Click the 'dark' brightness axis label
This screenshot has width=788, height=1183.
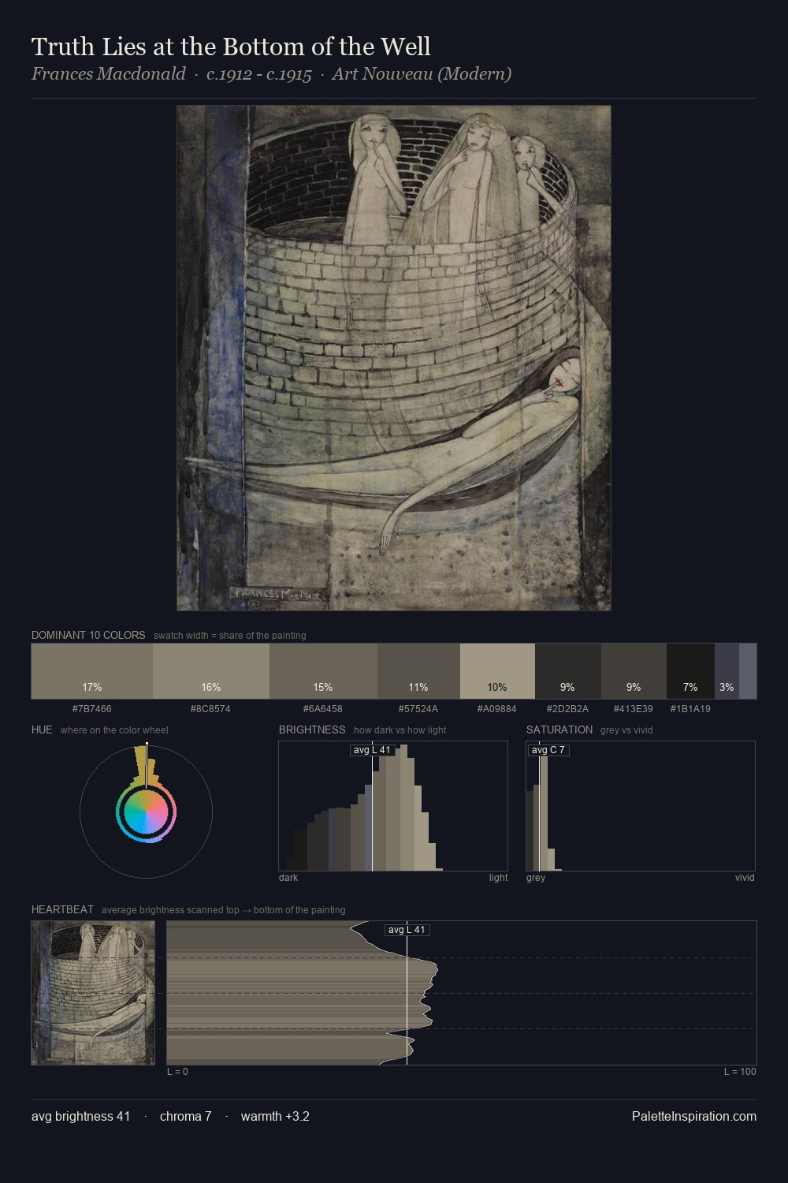tap(288, 878)
